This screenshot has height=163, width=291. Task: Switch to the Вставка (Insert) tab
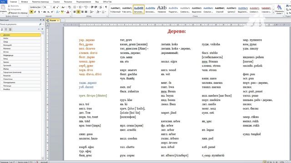[x=25, y=2]
